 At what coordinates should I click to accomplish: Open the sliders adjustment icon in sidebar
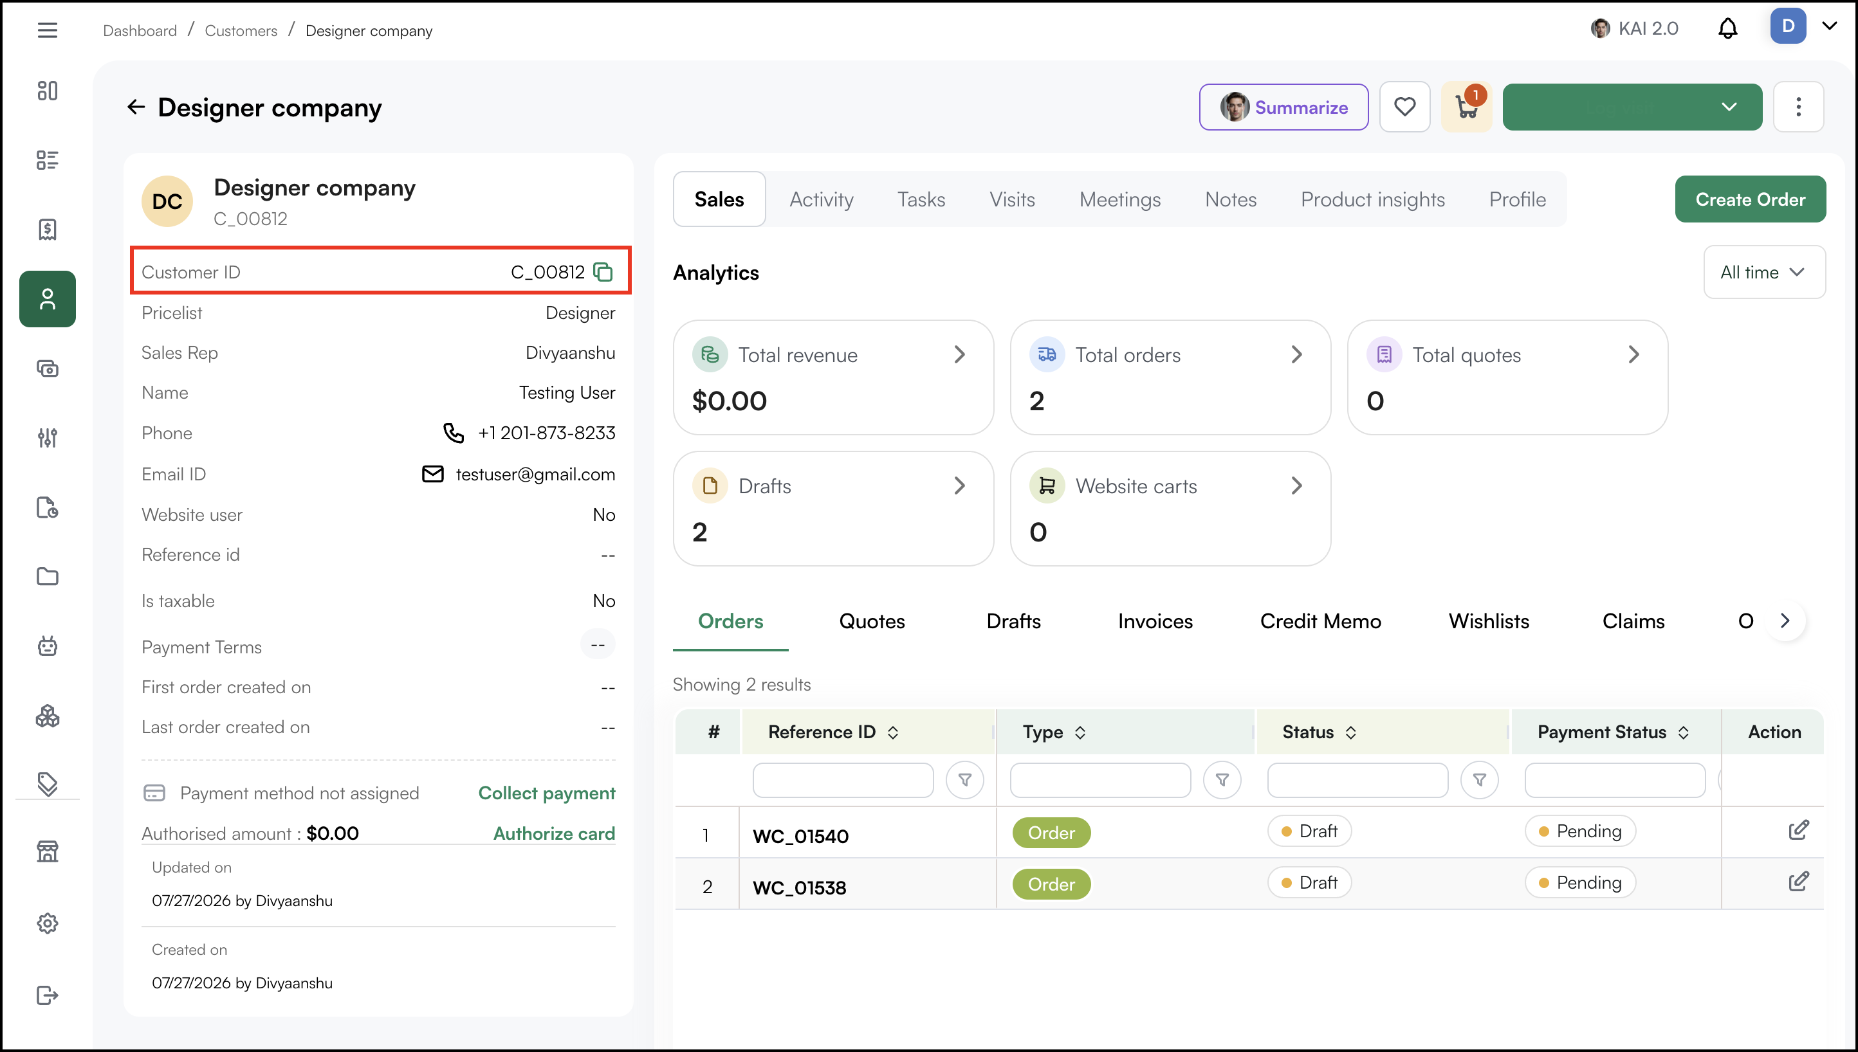tap(47, 437)
